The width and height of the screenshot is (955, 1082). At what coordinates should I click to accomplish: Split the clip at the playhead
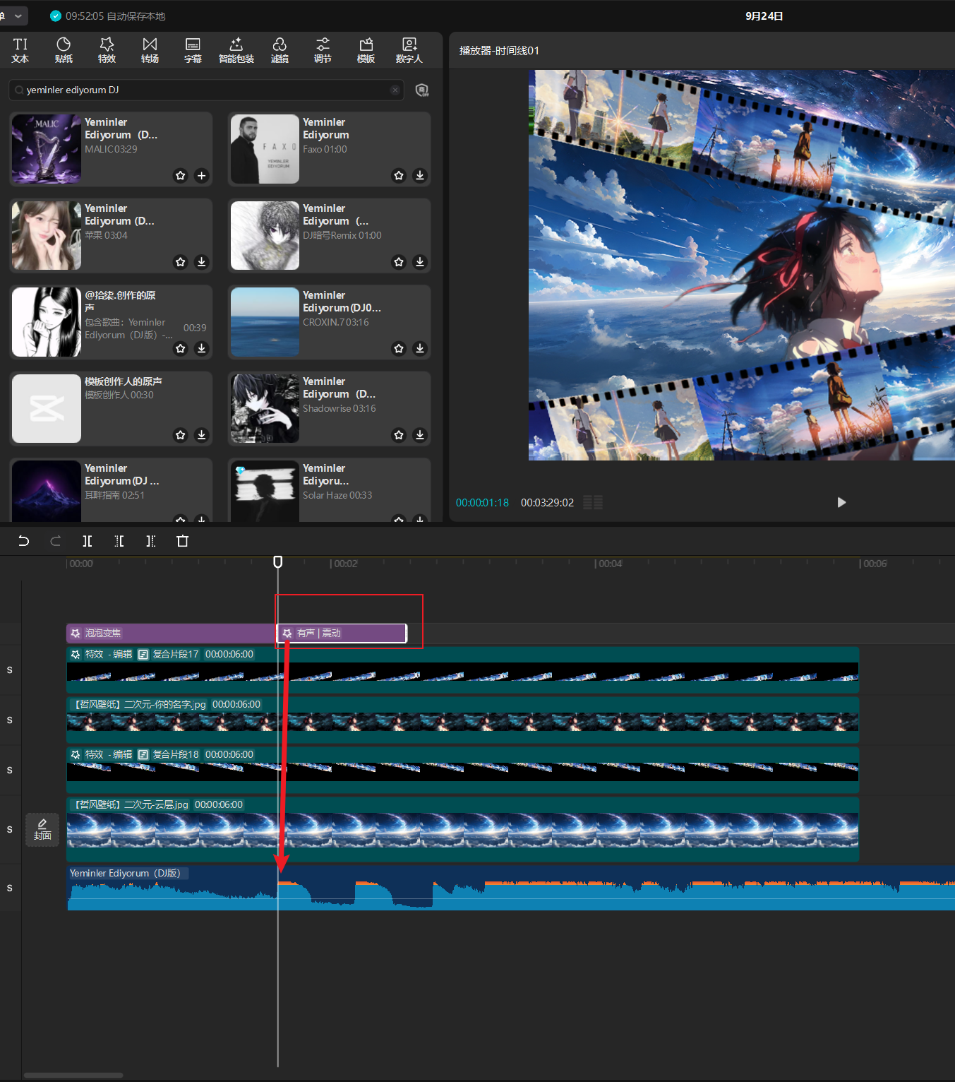click(x=88, y=541)
